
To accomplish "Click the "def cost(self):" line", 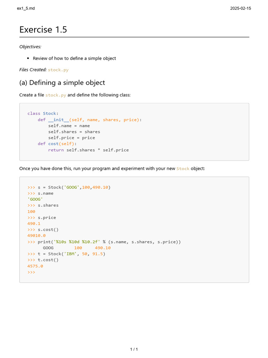I will click(x=57, y=144).
